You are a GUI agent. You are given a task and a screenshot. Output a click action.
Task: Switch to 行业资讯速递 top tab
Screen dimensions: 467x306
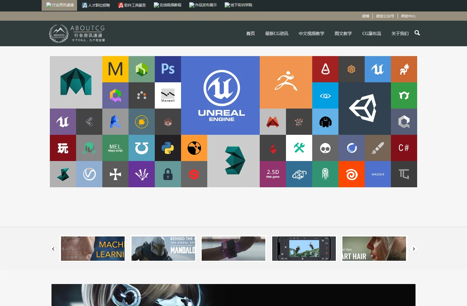pos(59,5)
